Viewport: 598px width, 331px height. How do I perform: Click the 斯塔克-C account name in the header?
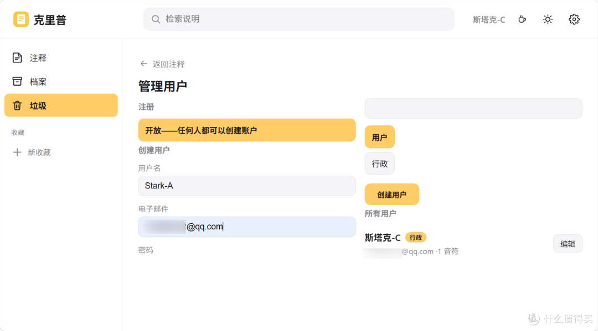pos(488,20)
